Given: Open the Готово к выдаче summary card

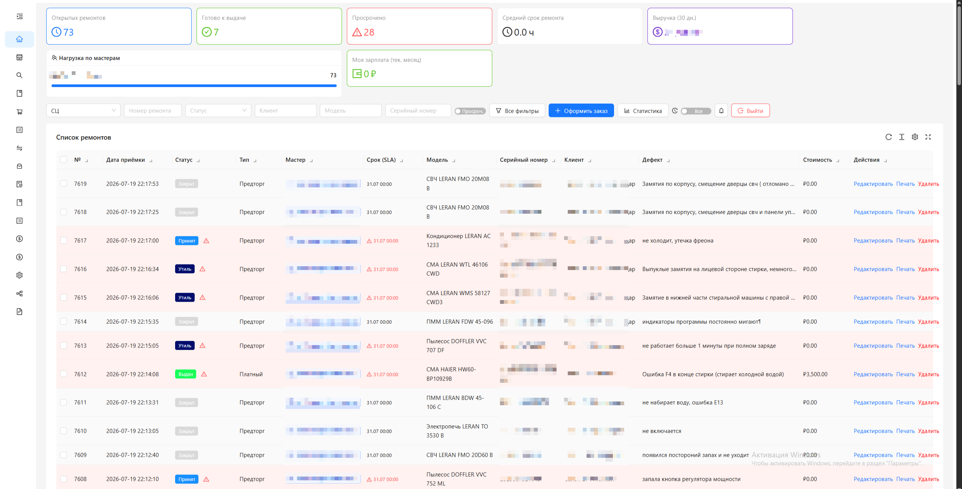Looking at the screenshot, I should 269,26.
